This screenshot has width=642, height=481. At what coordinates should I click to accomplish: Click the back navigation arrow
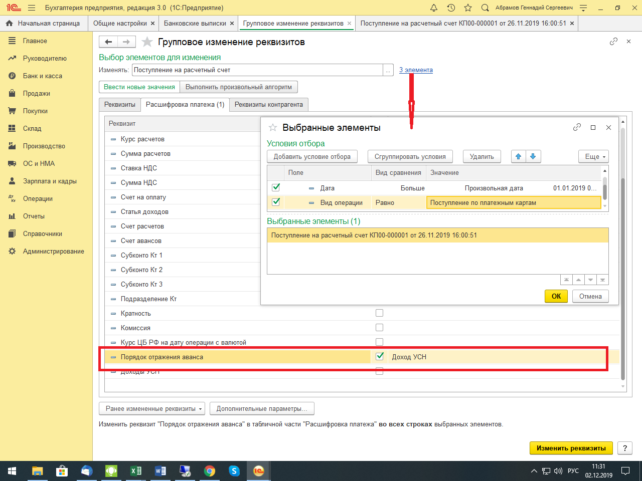click(108, 42)
